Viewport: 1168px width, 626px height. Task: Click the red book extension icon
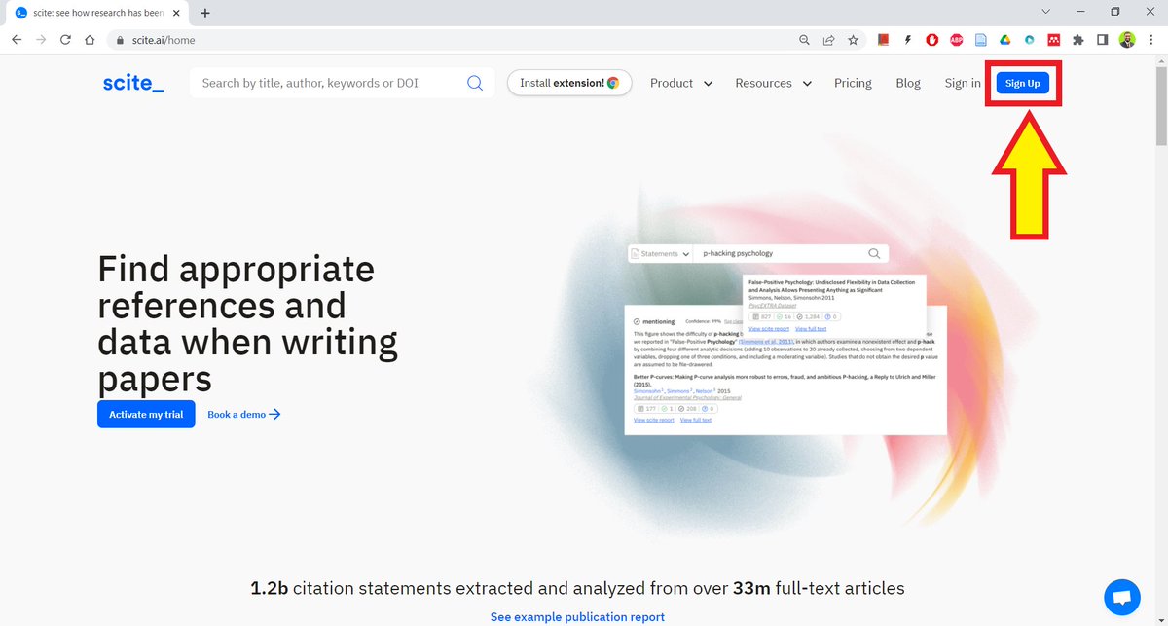(884, 40)
